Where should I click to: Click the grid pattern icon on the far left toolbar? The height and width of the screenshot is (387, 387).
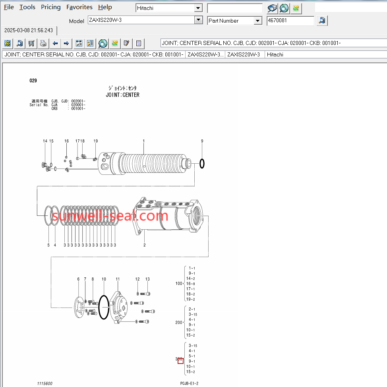[7, 43]
